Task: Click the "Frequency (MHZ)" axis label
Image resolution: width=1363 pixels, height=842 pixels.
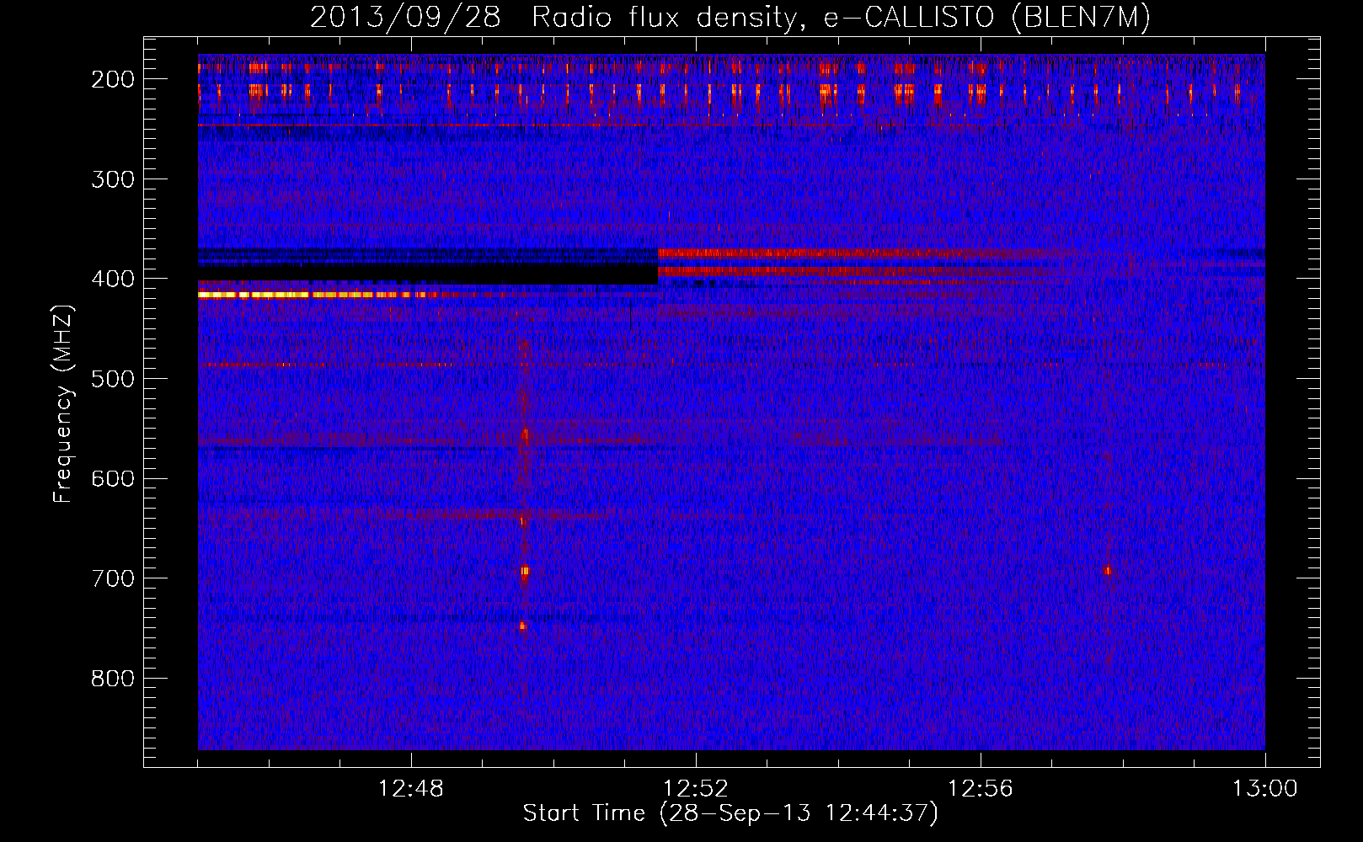Action: (63, 403)
